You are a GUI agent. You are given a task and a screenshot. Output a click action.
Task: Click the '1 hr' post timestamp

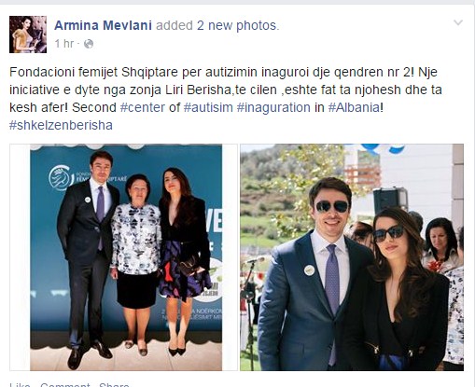pos(64,44)
